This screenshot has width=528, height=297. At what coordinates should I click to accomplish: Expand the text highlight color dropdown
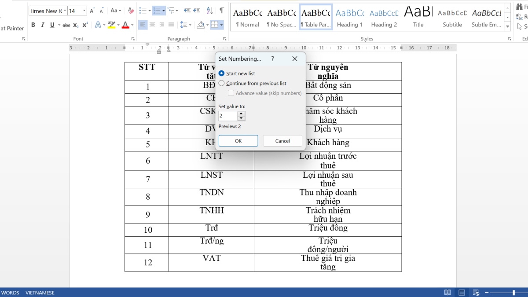coord(118,25)
